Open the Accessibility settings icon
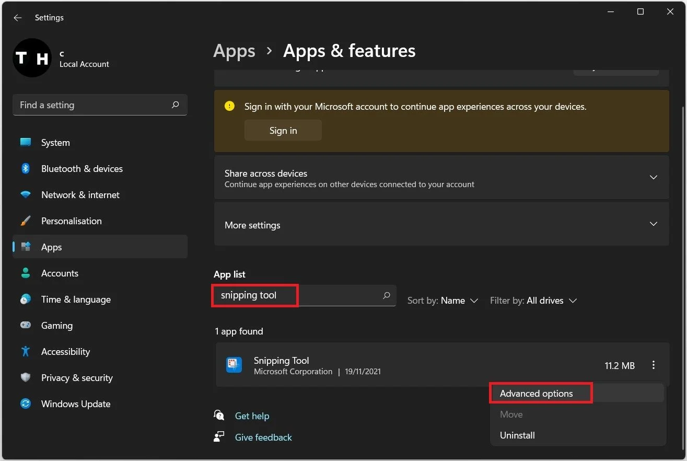The image size is (687, 461). [25, 351]
